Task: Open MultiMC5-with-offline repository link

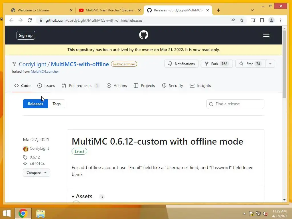Action: (x=80, y=64)
